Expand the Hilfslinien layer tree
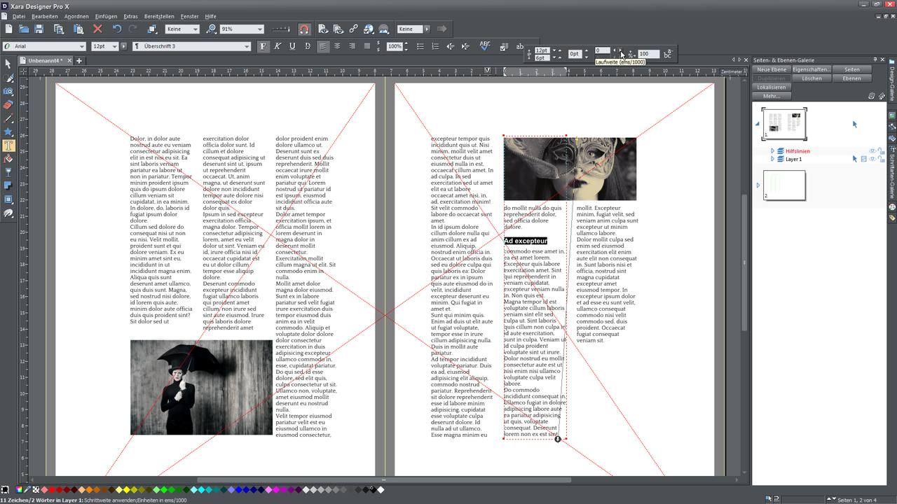 pos(772,150)
